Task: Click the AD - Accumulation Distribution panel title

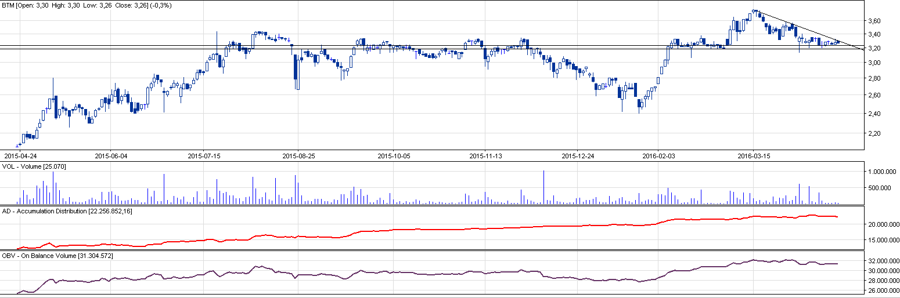Action: (66, 211)
